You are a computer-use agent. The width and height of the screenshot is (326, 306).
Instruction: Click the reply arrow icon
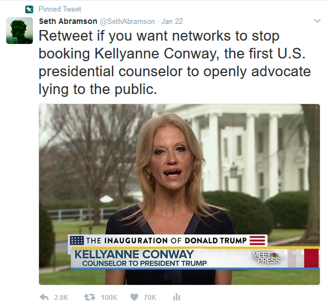[x=44, y=297]
